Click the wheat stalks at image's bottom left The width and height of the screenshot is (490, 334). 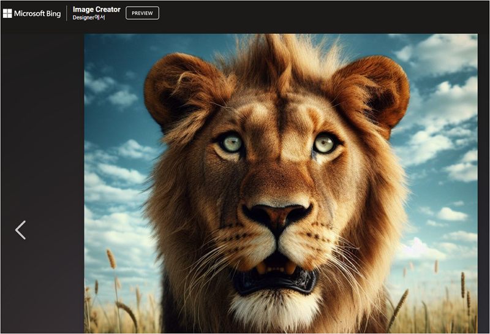click(113, 300)
